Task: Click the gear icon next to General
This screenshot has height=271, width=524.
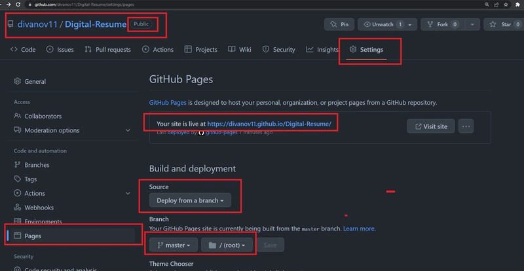Action: tap(18, 81)
